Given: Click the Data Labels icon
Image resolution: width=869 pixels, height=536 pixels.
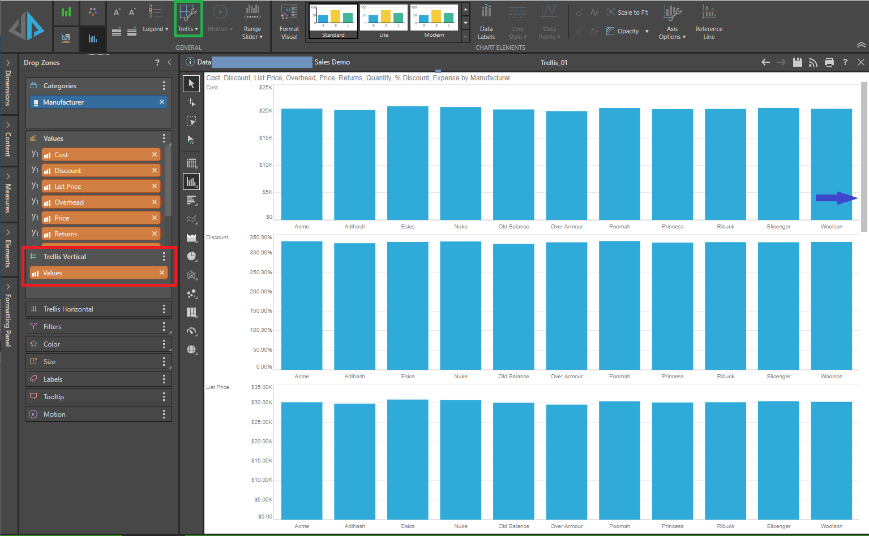Looking at the screenshot, I should [x=486, y=23].
